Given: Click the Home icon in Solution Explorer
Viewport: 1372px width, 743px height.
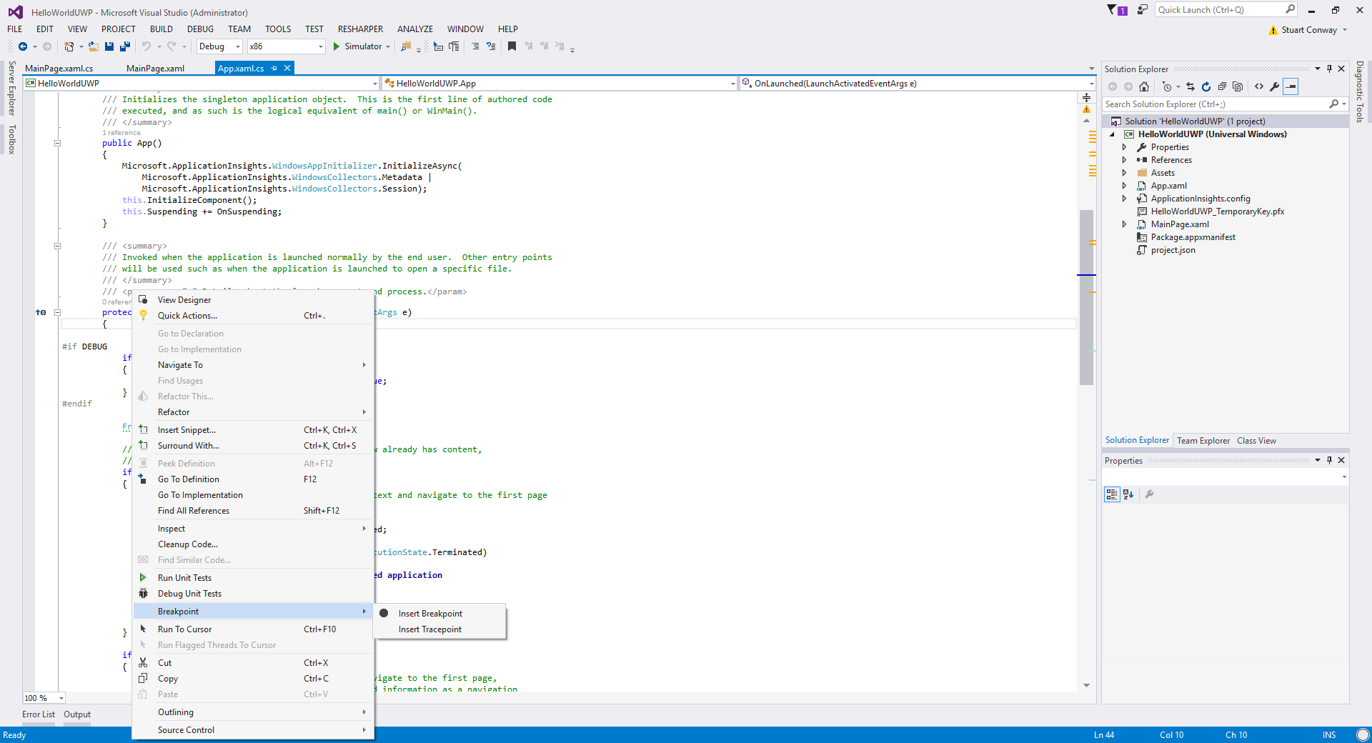Looking at the screenshot, I should pyautogui.click(x=1144, y=86).
